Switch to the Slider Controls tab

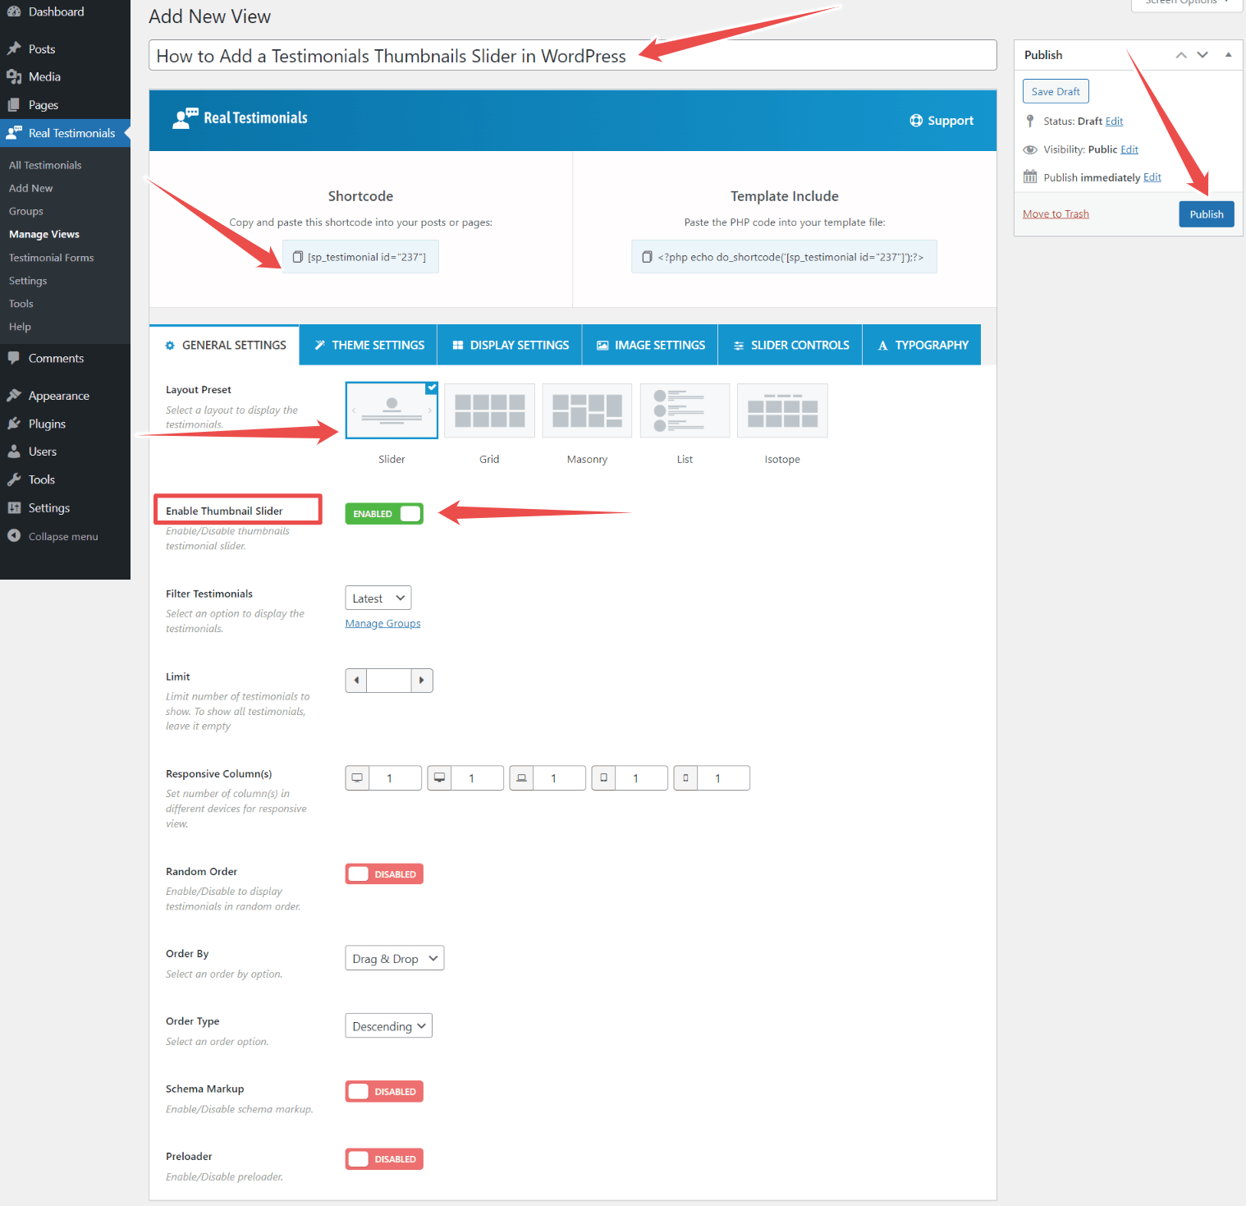click(x=790, y=345)
